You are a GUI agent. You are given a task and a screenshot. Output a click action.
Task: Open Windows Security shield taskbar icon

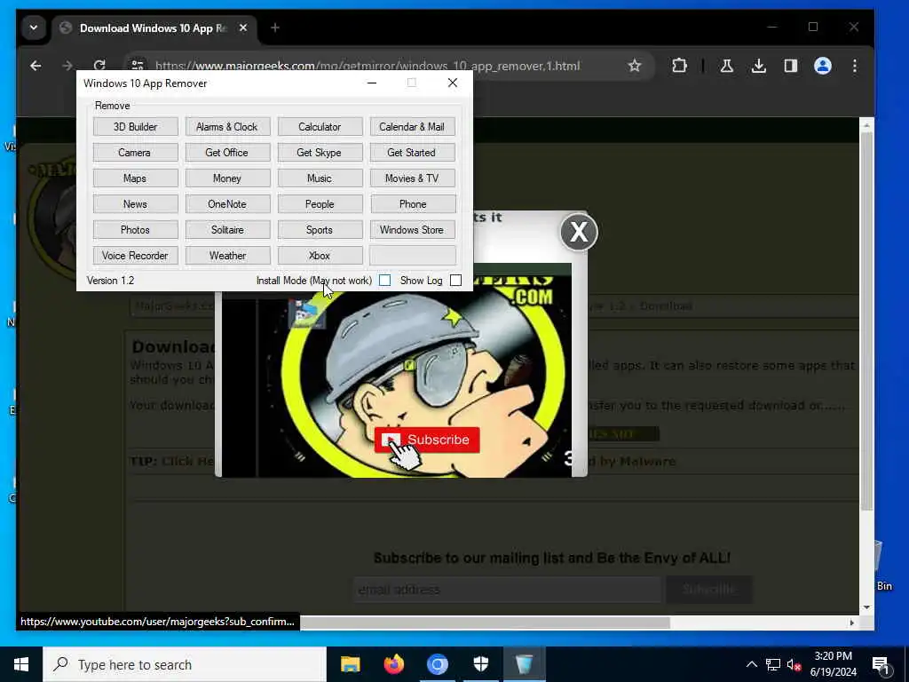(x=480, y=664)
